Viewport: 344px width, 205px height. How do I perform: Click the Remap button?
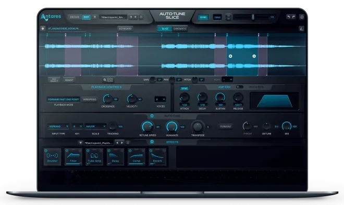69,80
